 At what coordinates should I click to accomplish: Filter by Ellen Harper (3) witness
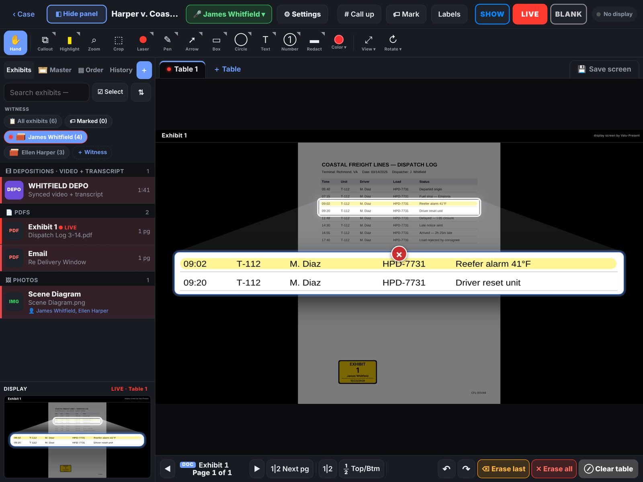pyautogui.click(x=37, y=152)
